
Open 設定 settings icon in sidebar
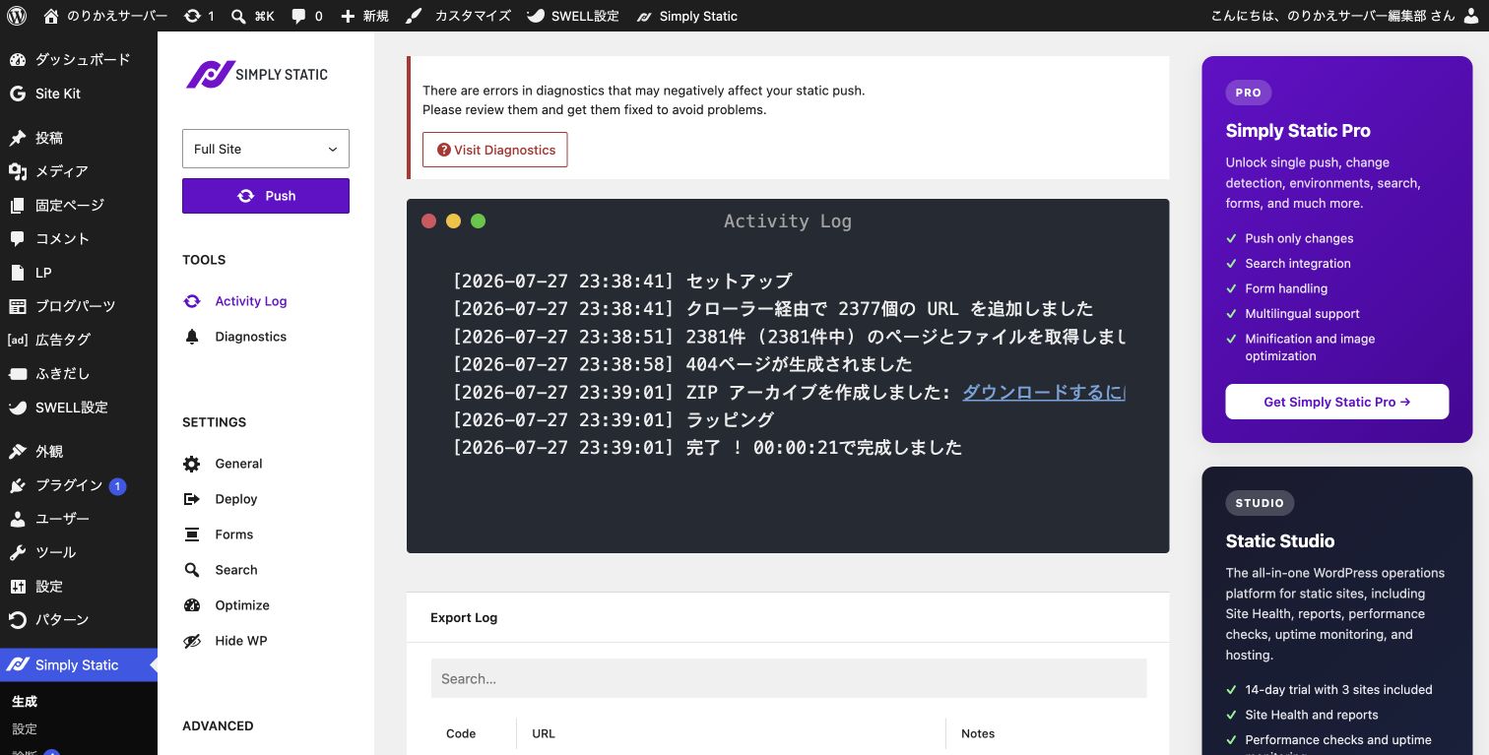(18, 587)
